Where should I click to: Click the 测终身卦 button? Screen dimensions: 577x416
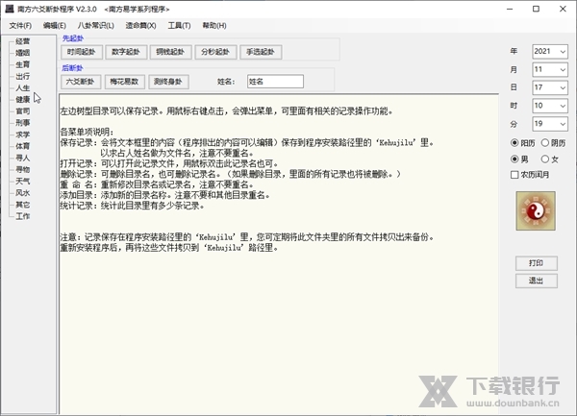click(x=168, y=82)
